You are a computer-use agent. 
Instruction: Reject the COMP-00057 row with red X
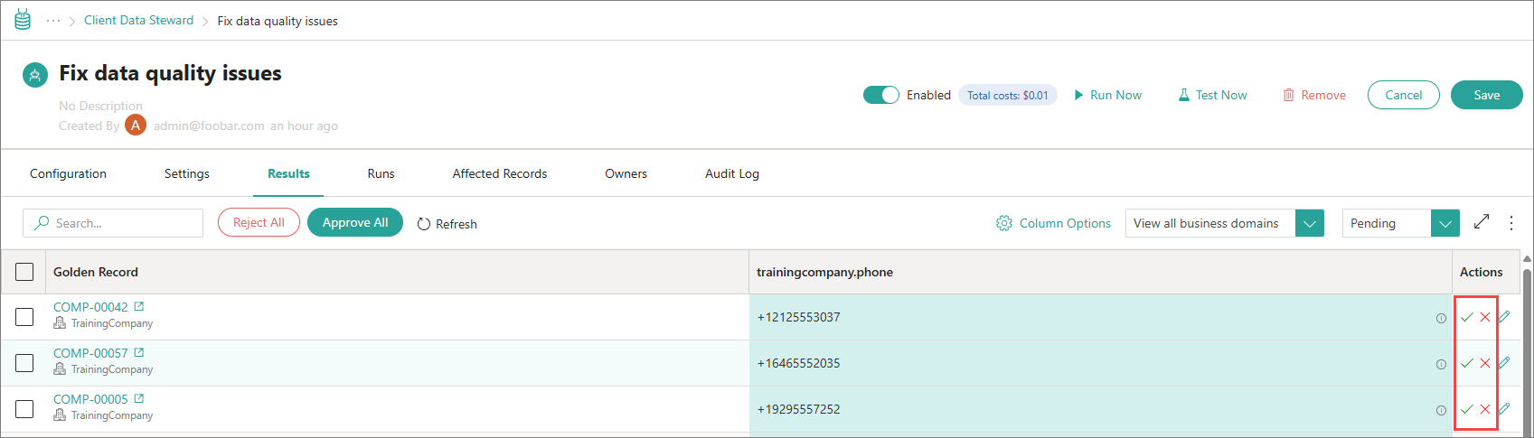click(x=1485, y=363)
